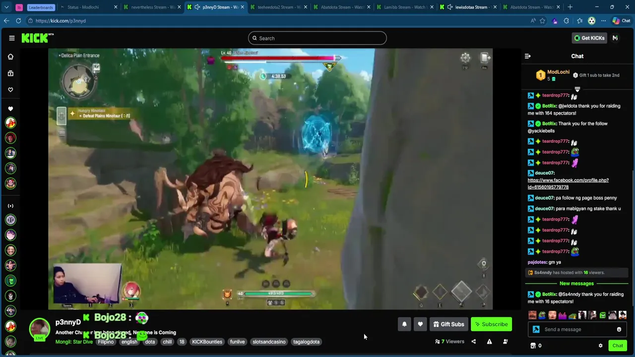Screen dimensions: 635x357
Task: Click teardrop777 username at the chat top
Action: click(555, 95)
